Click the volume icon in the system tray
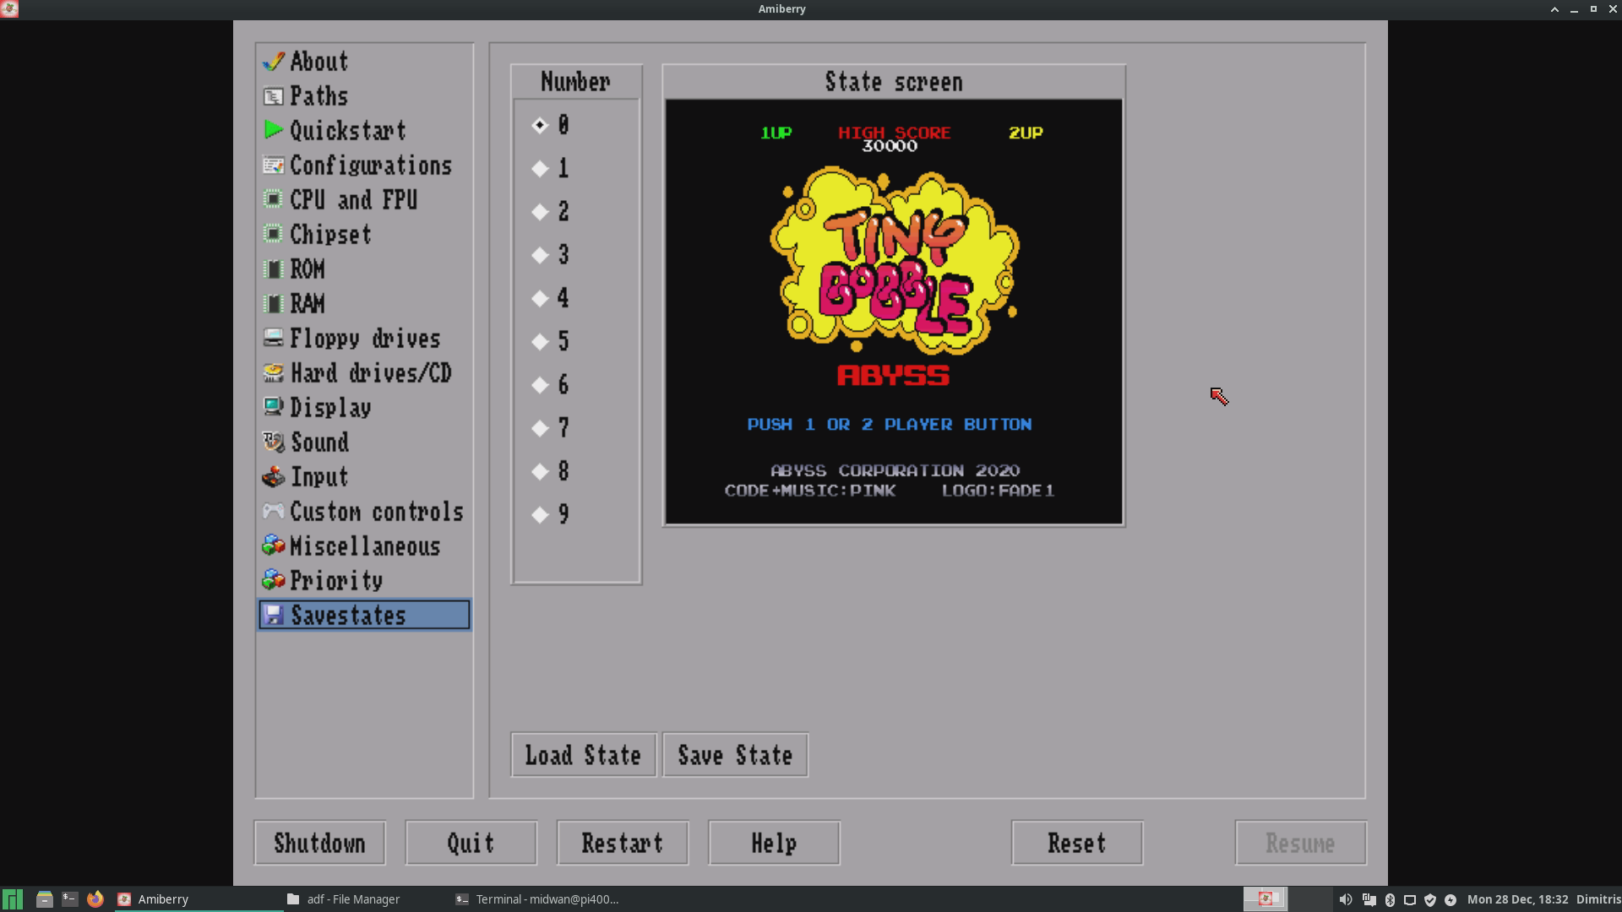Screen dimensions: 1622x912 click(1347, 898)
